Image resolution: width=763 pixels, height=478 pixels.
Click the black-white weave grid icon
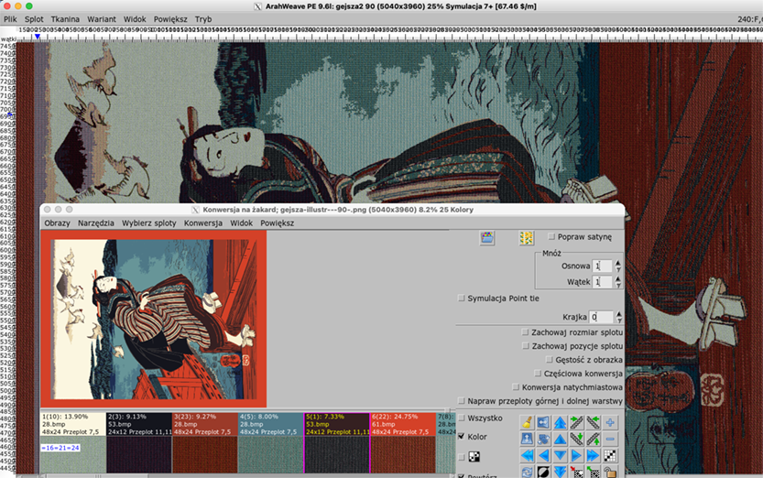(610, 456)
